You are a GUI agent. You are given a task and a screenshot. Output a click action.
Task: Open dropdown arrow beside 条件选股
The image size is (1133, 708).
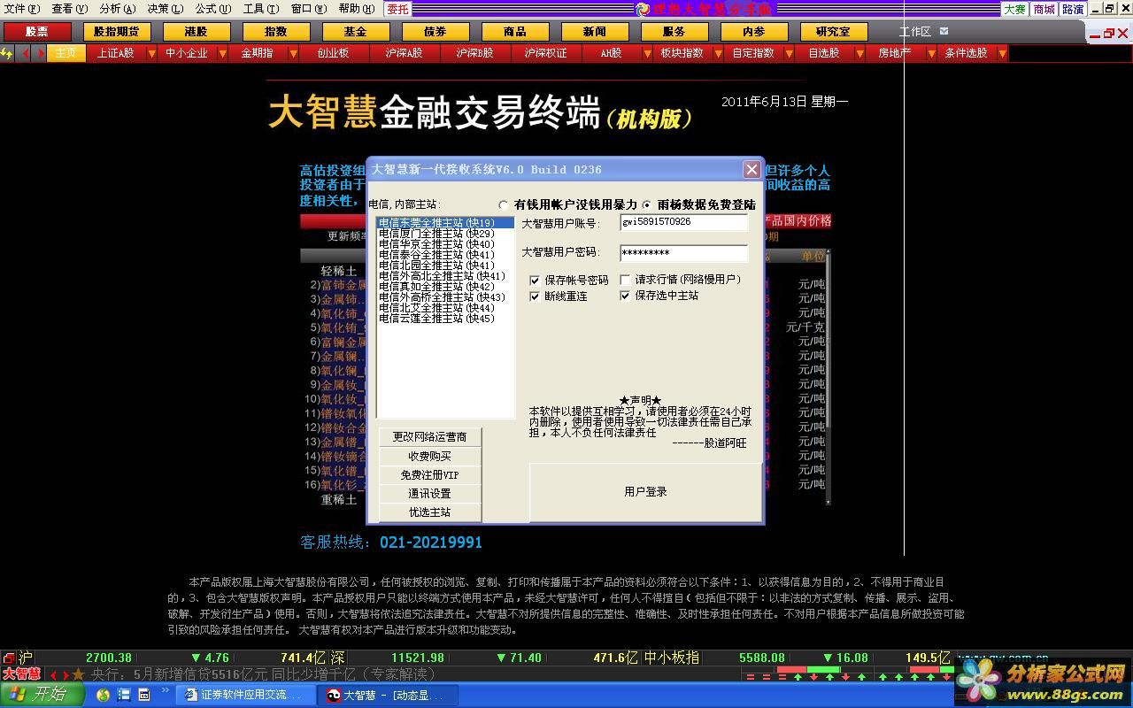coord(1002,53)
